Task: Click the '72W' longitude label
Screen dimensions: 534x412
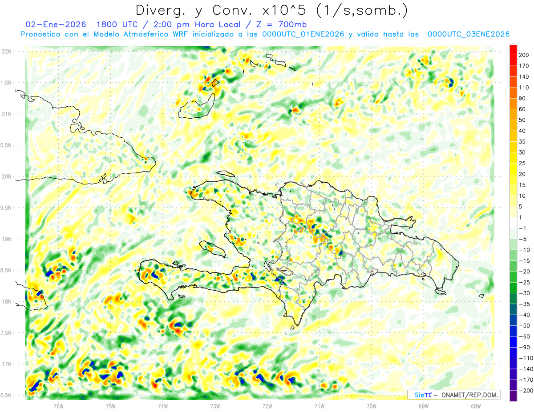Action: pos(267,406)
